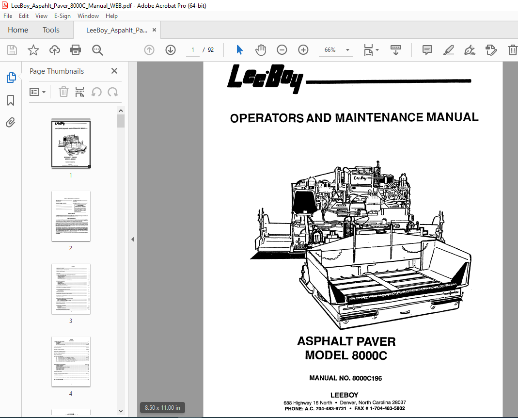The image size is (518, 418).
Task: Click the scrolling mode toolbar icon
Action: [396, 50]
